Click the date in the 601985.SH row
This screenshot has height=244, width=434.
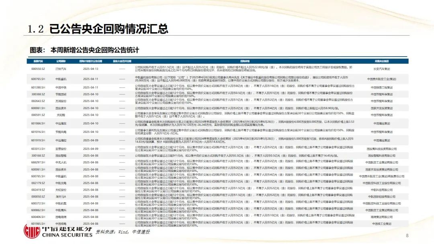point(90,224)
